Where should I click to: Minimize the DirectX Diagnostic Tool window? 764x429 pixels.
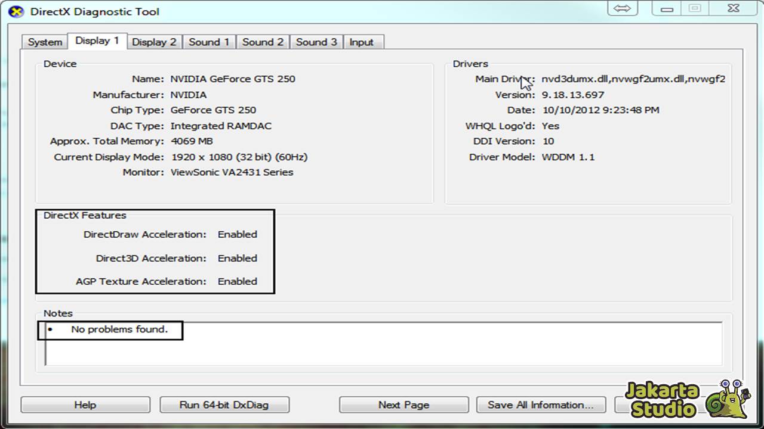[667, 8]
